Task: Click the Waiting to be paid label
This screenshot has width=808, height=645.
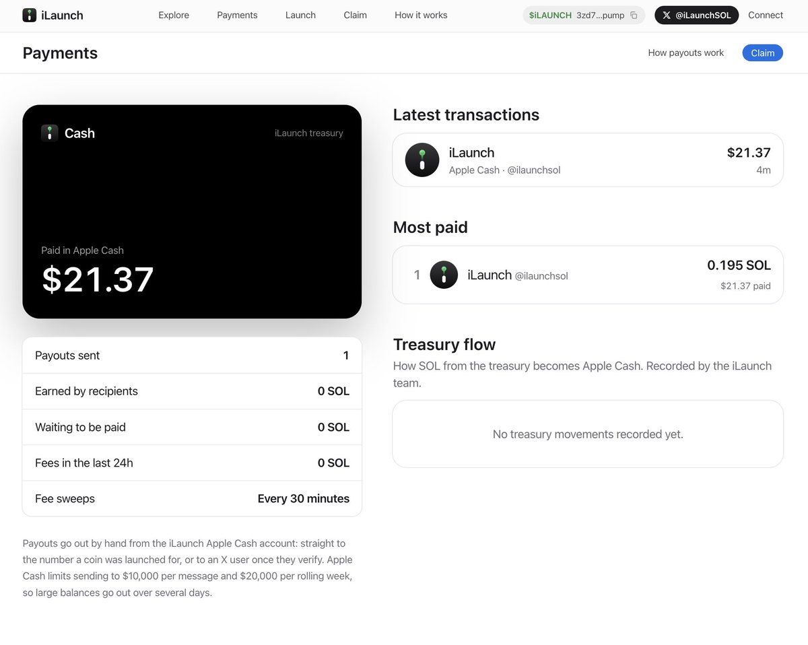Action: (80, 427)
